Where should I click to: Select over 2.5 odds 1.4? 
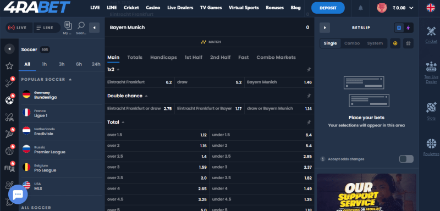coord(157,157)
